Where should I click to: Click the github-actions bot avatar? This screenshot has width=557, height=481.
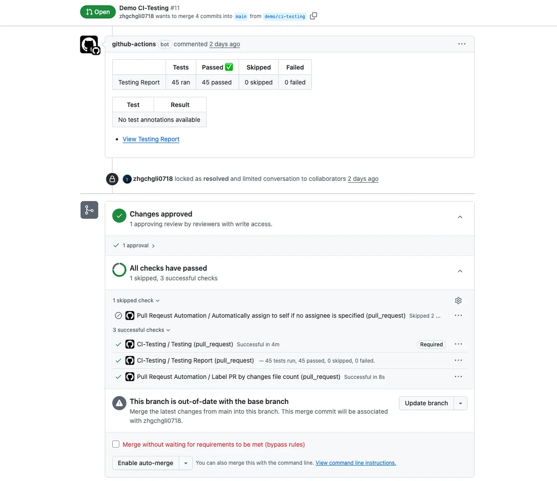click(89, 45)
